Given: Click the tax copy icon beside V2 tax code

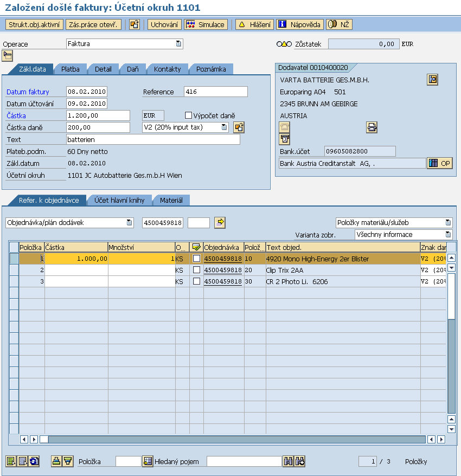Looking at the screenshot, I should tap(239, 127).
